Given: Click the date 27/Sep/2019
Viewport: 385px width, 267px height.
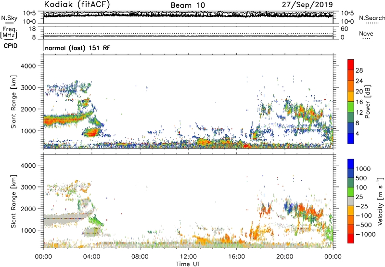Looking at the screenshot, I should pos(308,4).
